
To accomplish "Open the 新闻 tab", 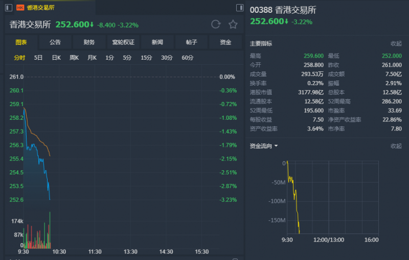I will tap(157, 42).
